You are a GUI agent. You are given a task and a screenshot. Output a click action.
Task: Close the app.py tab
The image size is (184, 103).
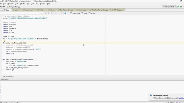coord(20,10)
